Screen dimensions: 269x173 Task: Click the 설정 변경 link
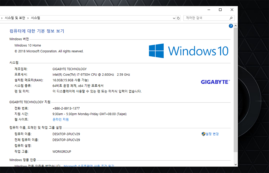(x=212, y=134)
